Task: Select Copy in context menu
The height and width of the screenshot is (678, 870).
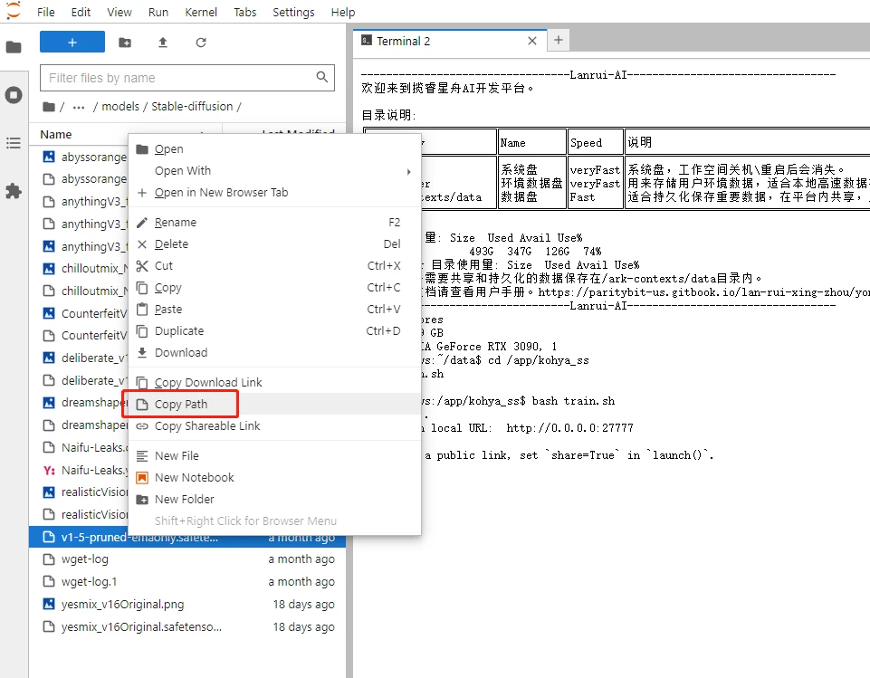Action: coord(274,287)
